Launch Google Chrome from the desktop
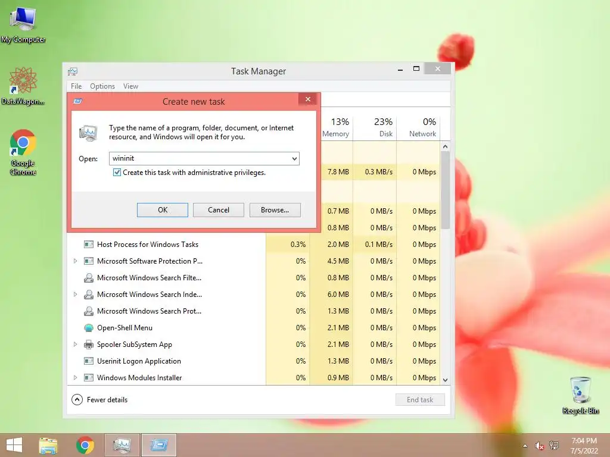 tap(23, 152)
